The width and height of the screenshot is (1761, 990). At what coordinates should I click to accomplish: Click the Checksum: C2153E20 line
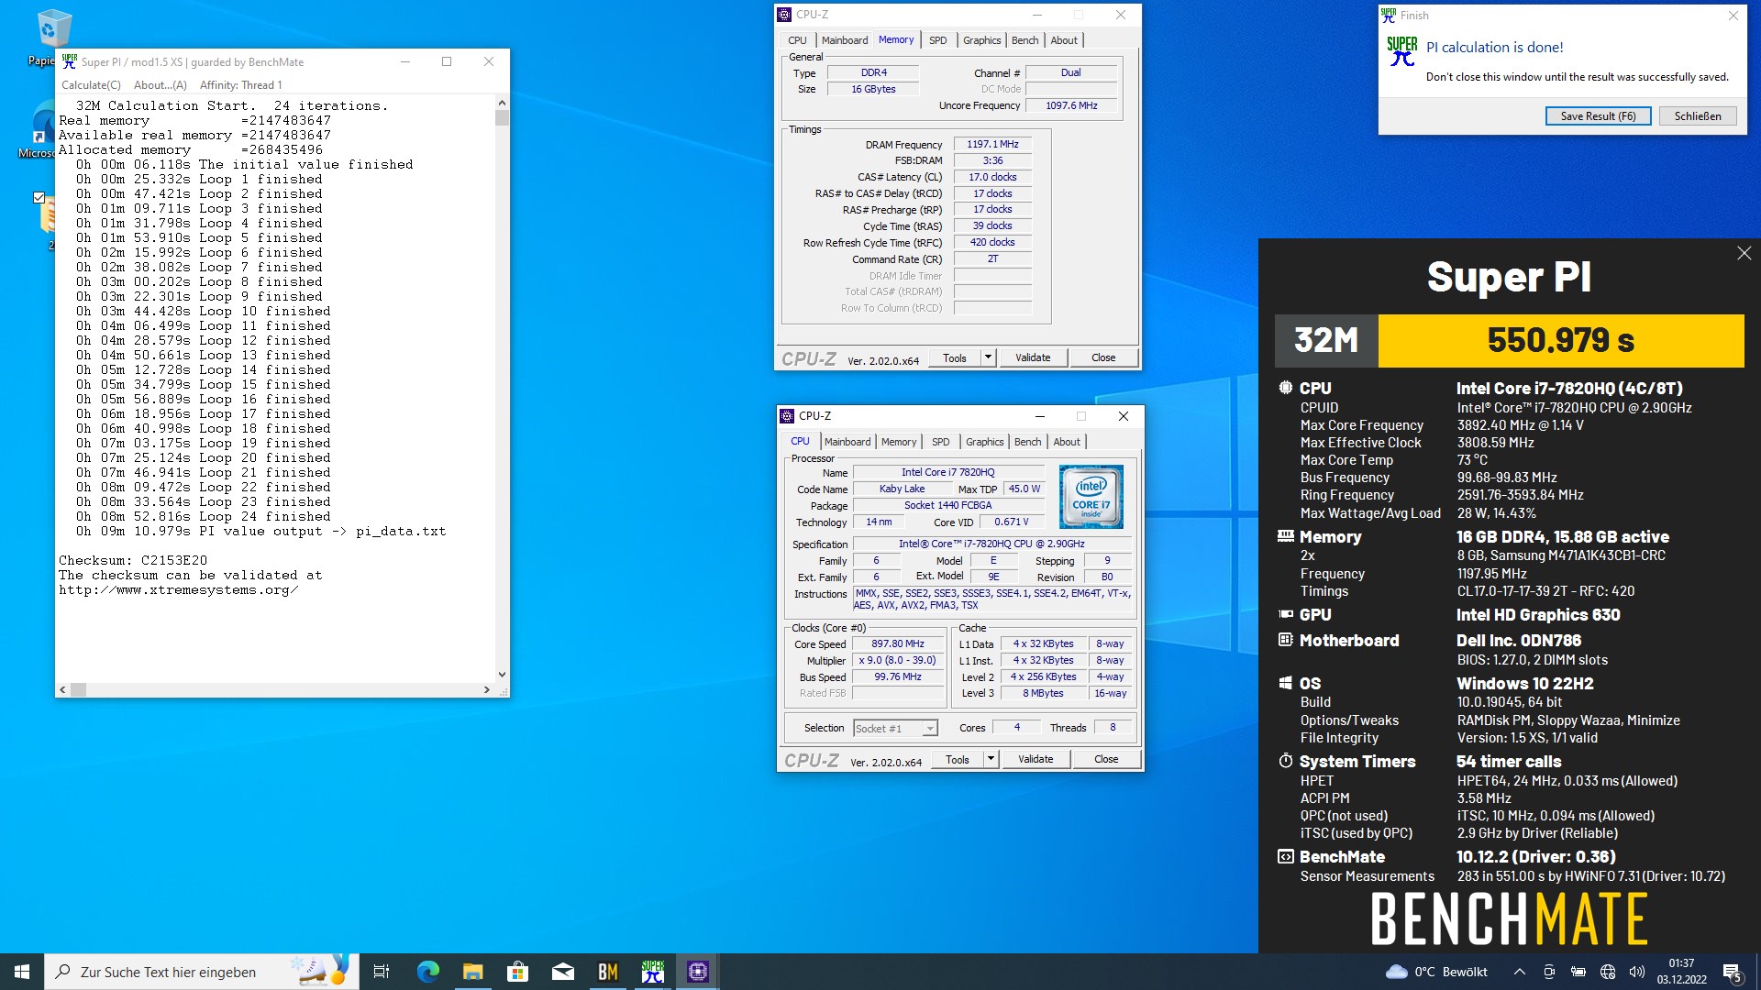[x=133, y=560]
